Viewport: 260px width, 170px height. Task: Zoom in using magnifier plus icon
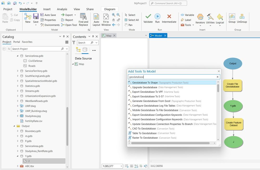113,15
